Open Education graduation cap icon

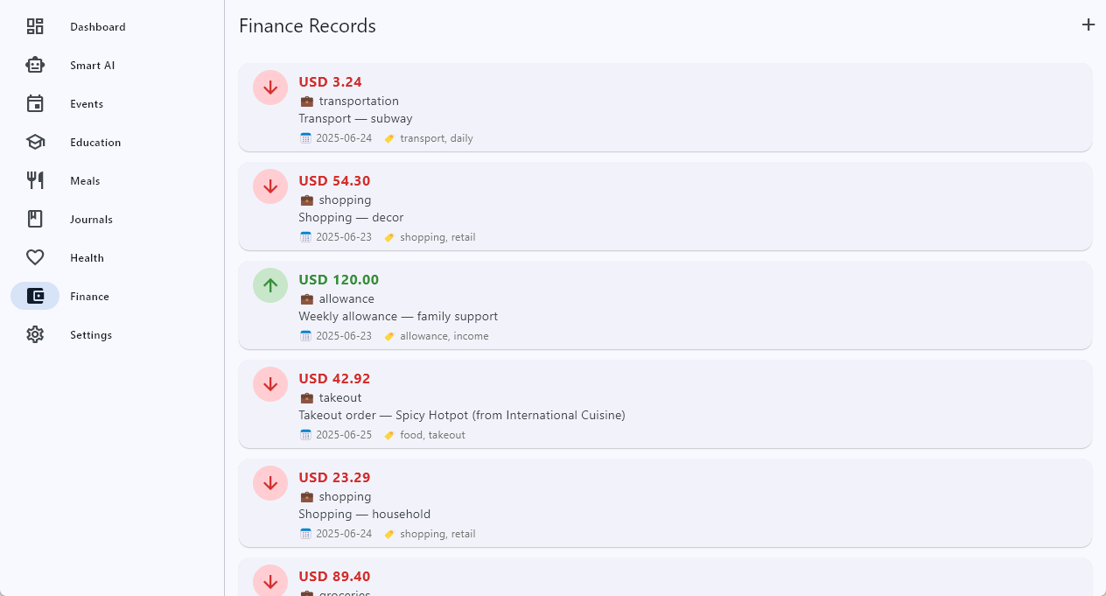tap(35, 142)
